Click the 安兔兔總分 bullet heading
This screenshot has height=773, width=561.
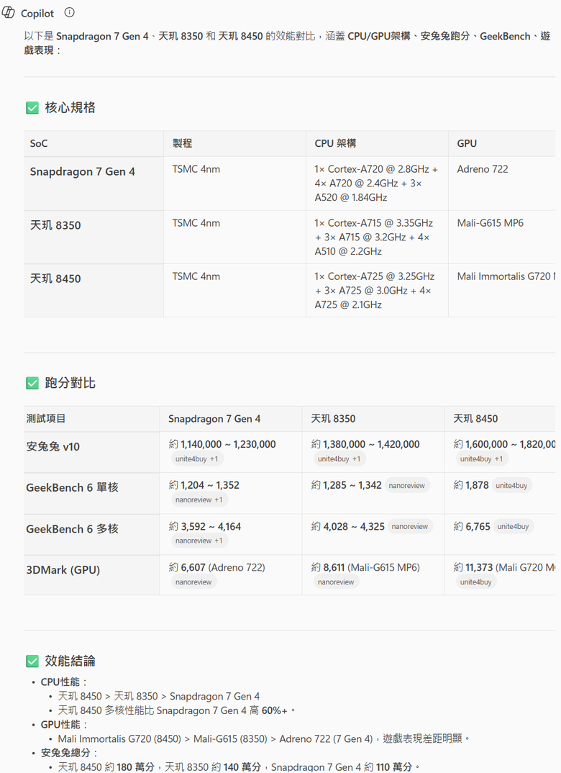click(x=69, y=753)
